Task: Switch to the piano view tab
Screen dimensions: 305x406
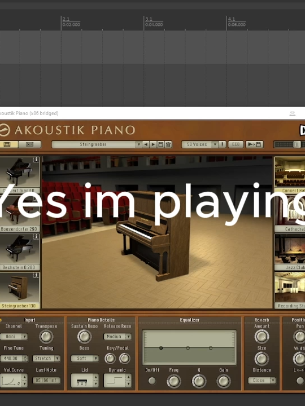Action: (8, 144)
